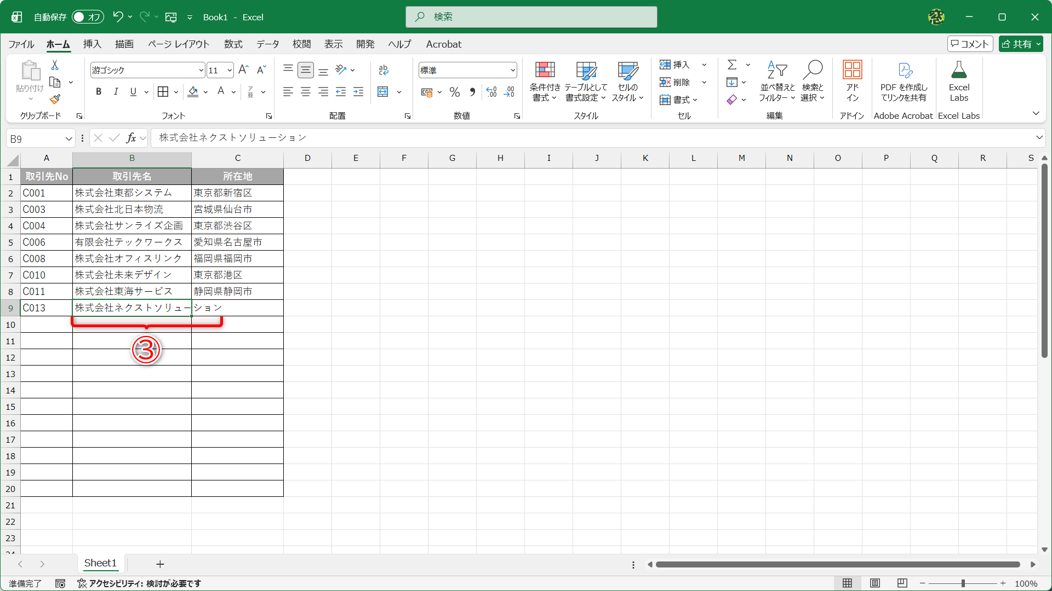The width and height of the screenshot is (1052, 591).
Task: Open the font name dropdown
Action: (201, 70)
